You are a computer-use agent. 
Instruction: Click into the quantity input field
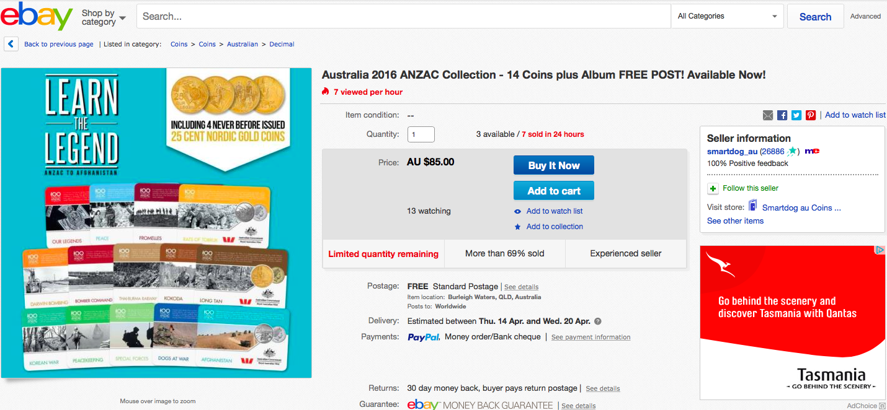click(x=421, y=134)
